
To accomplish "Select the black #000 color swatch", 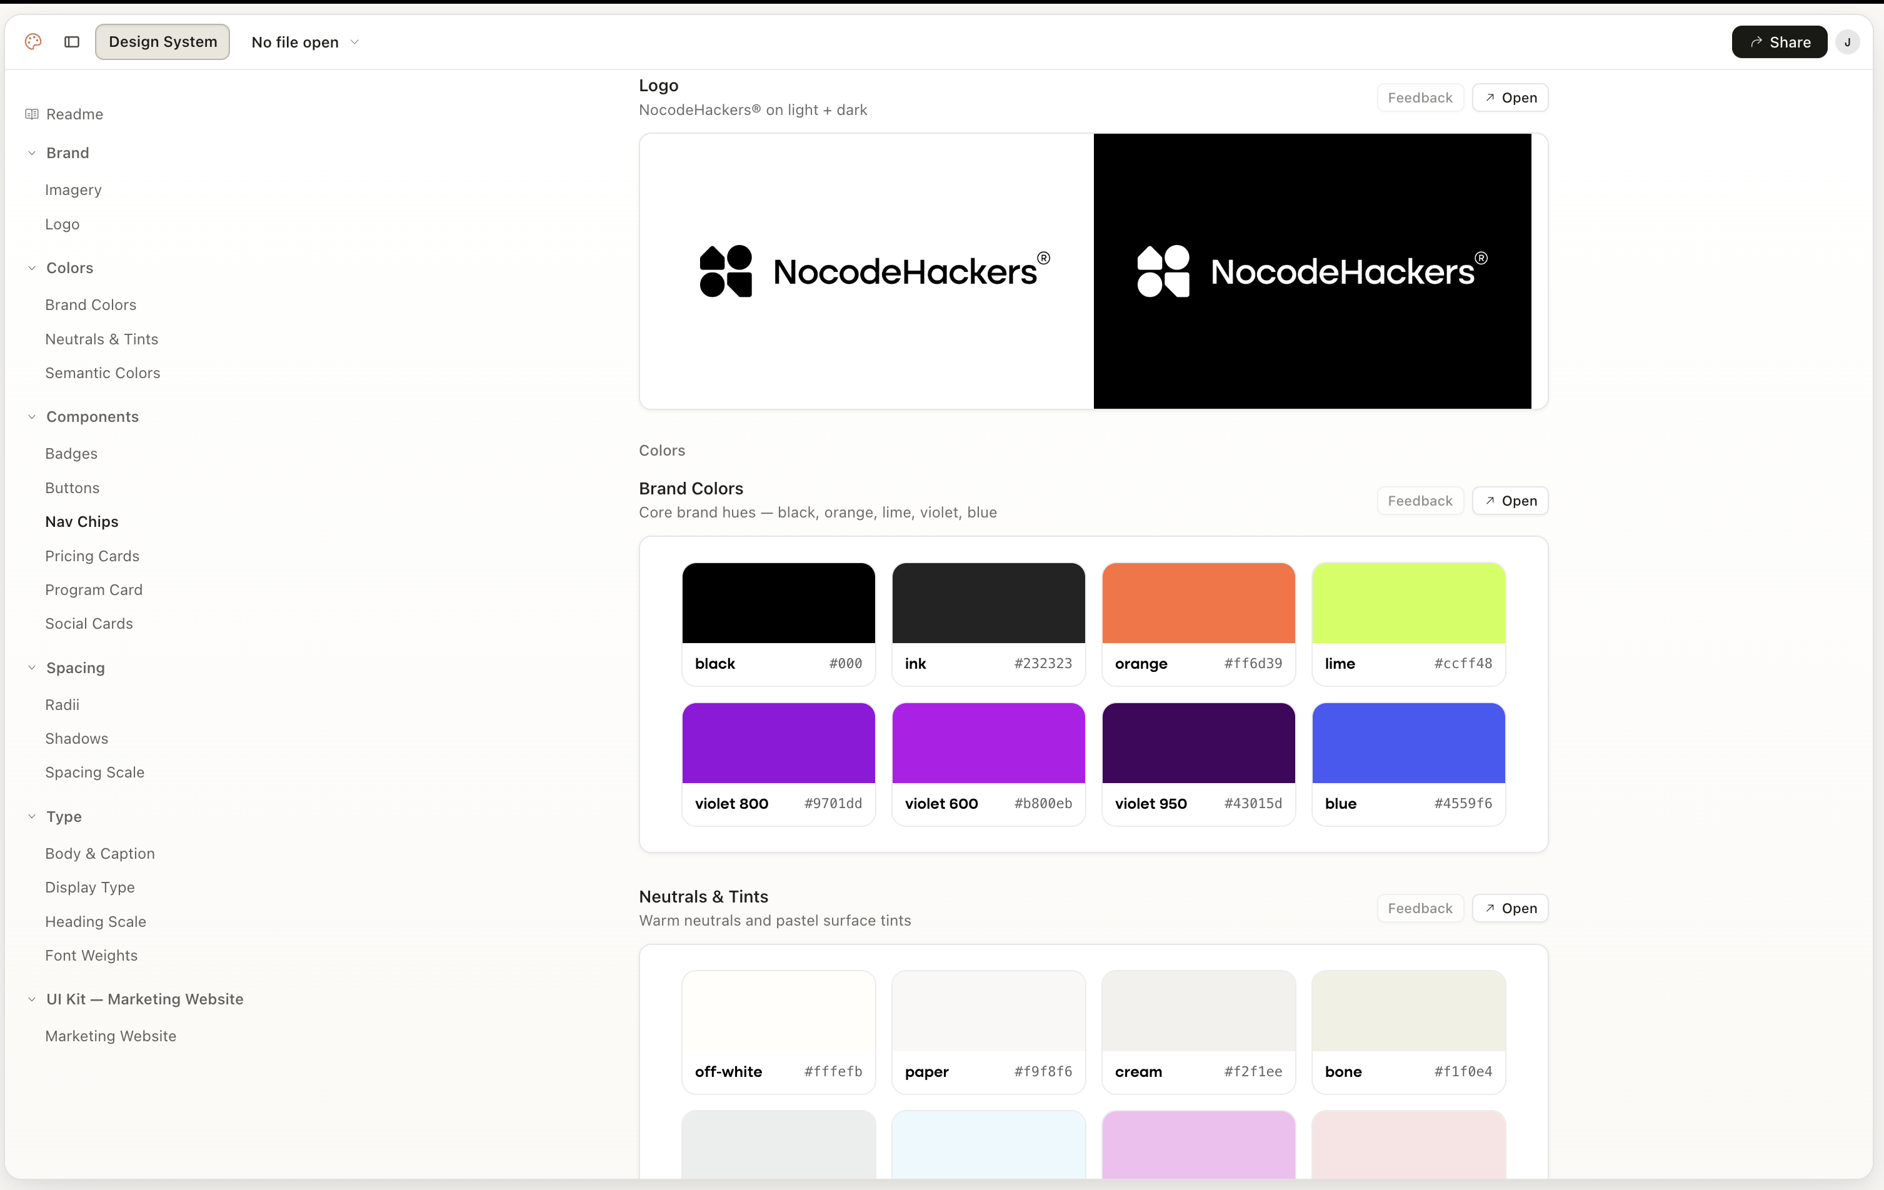I will (778, 624).
